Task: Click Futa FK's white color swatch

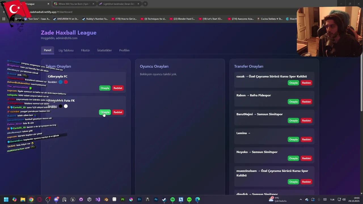Action: (x=66, y=106)
